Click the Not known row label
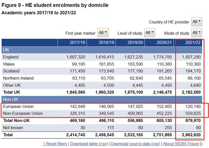The height and width of the screenshot is (148, 209). point(13,128)
